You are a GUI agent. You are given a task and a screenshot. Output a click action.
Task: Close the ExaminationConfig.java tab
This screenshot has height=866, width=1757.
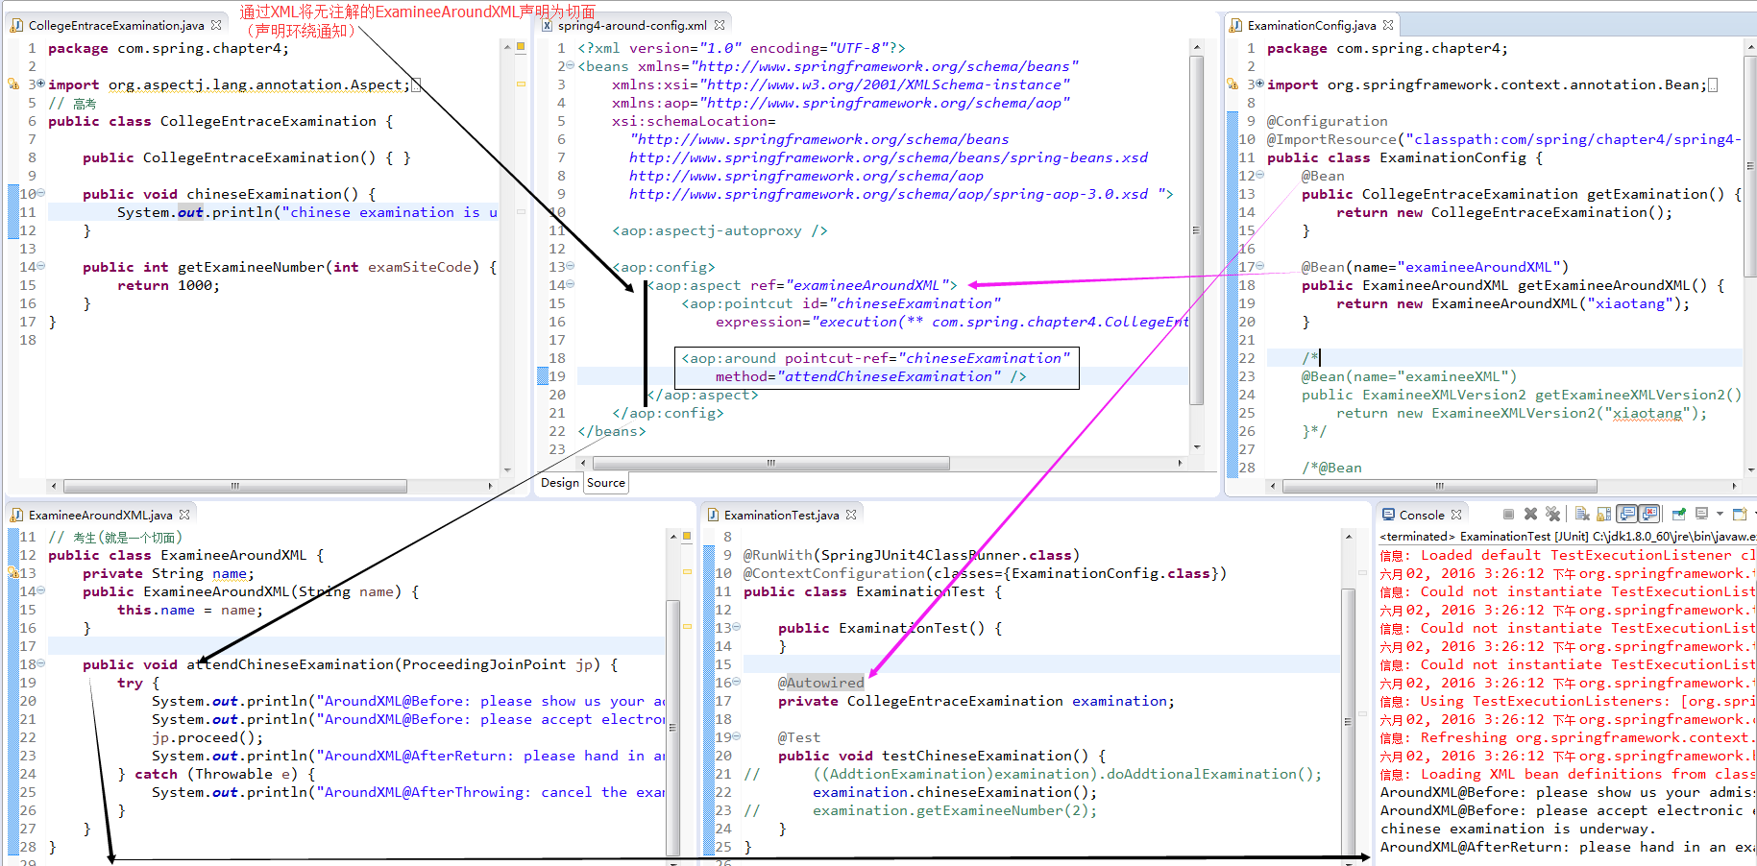point(1388,25)
